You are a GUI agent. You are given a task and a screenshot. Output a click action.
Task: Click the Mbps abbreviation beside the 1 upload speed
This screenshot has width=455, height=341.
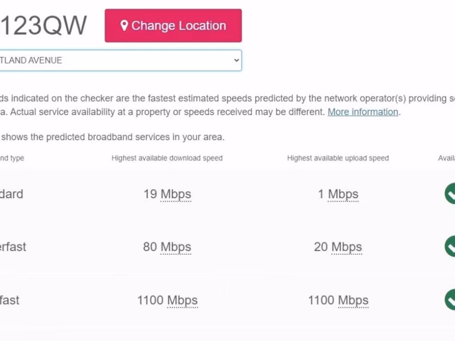[343, 194]
